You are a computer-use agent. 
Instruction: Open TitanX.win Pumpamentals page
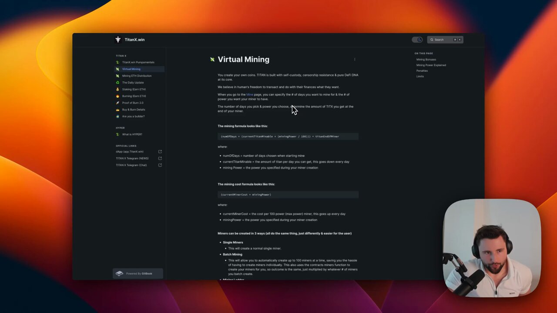138,62
